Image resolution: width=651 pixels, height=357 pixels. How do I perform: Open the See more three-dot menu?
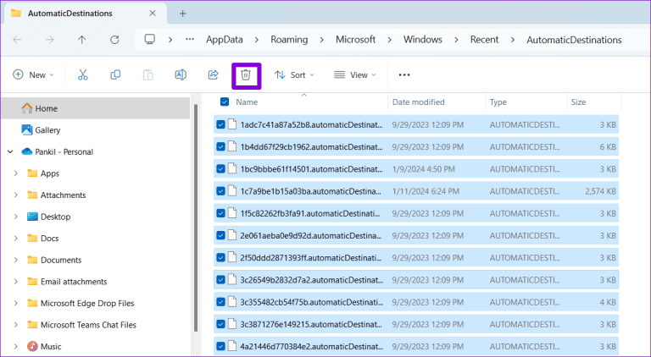tap(404, 75)
